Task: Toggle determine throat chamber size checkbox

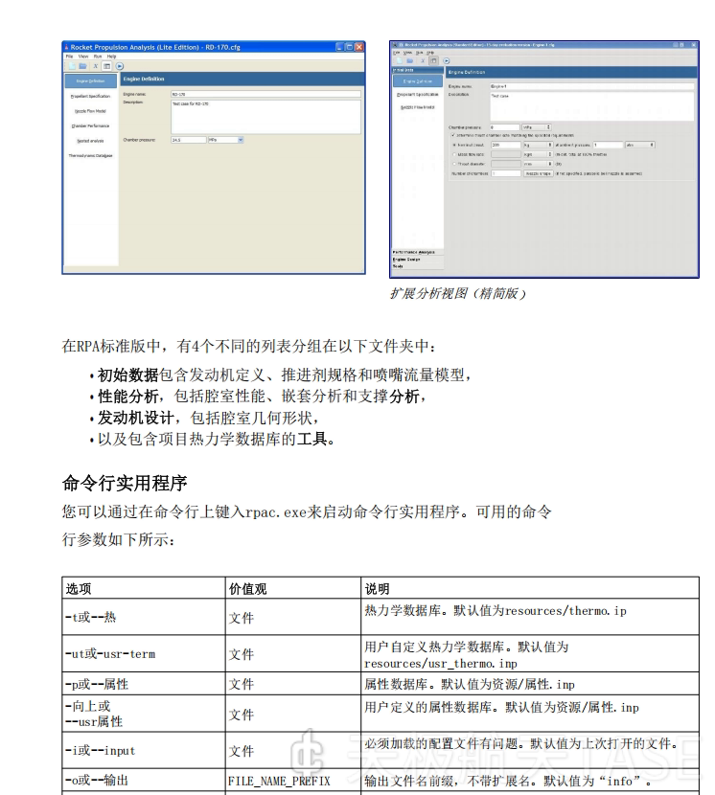Action: click(453, 135)
